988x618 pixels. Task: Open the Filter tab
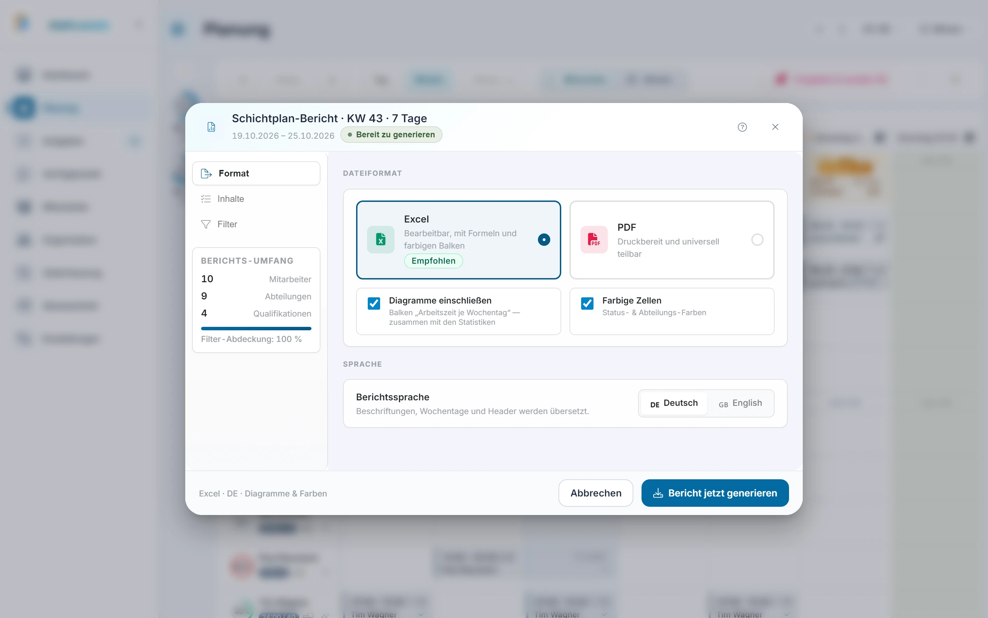click(256, 225)
